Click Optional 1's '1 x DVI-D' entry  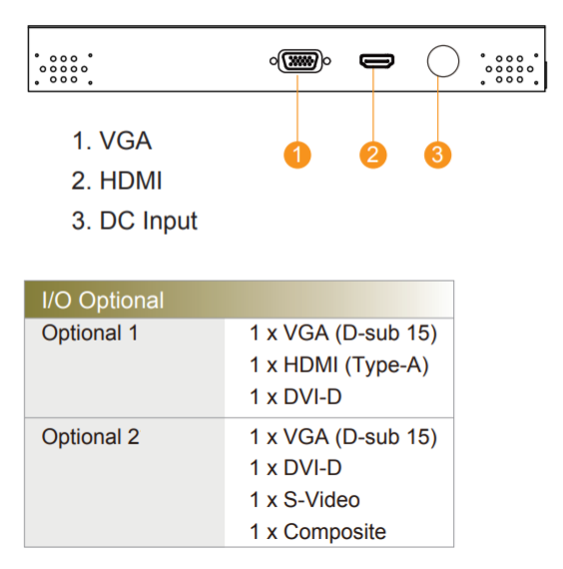295,396
